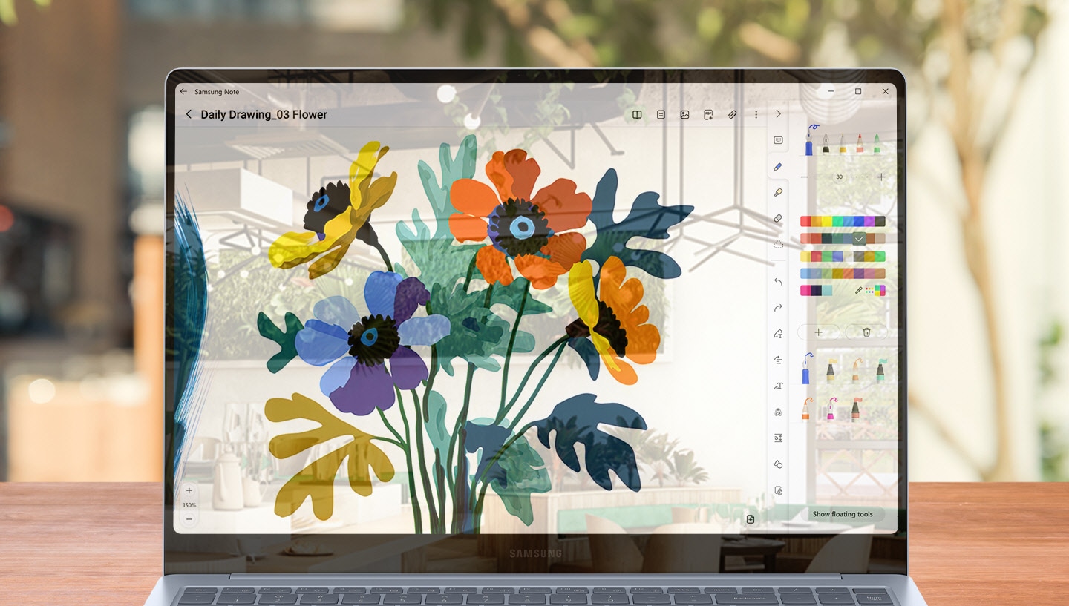Collapse the pen settings panel chevron

pyautogui.click(x=778, y=114)
